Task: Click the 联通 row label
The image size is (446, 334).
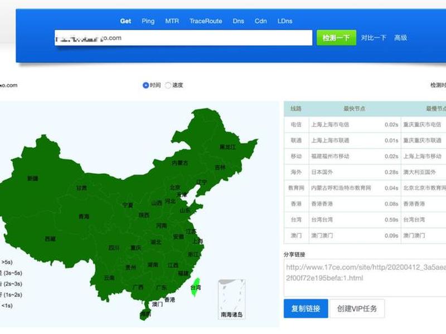Action: pos(296,140)
